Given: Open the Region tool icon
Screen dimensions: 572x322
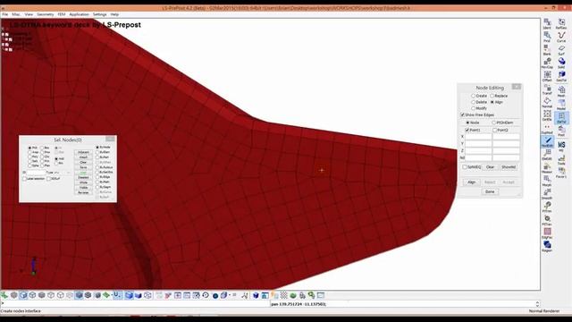Looking at the screenshot, I should pos(547,247).
